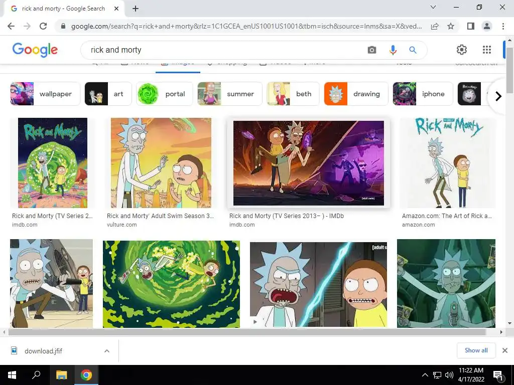Open the notification center icon
Viewport: 514px width, 385px height.
click(x=498, y=375)
